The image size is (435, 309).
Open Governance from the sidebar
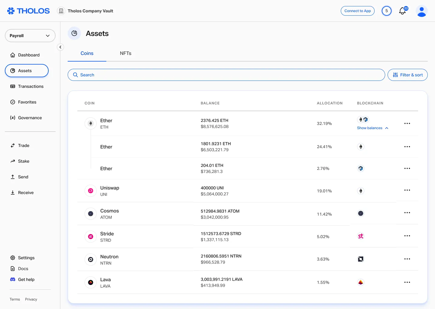30,118
